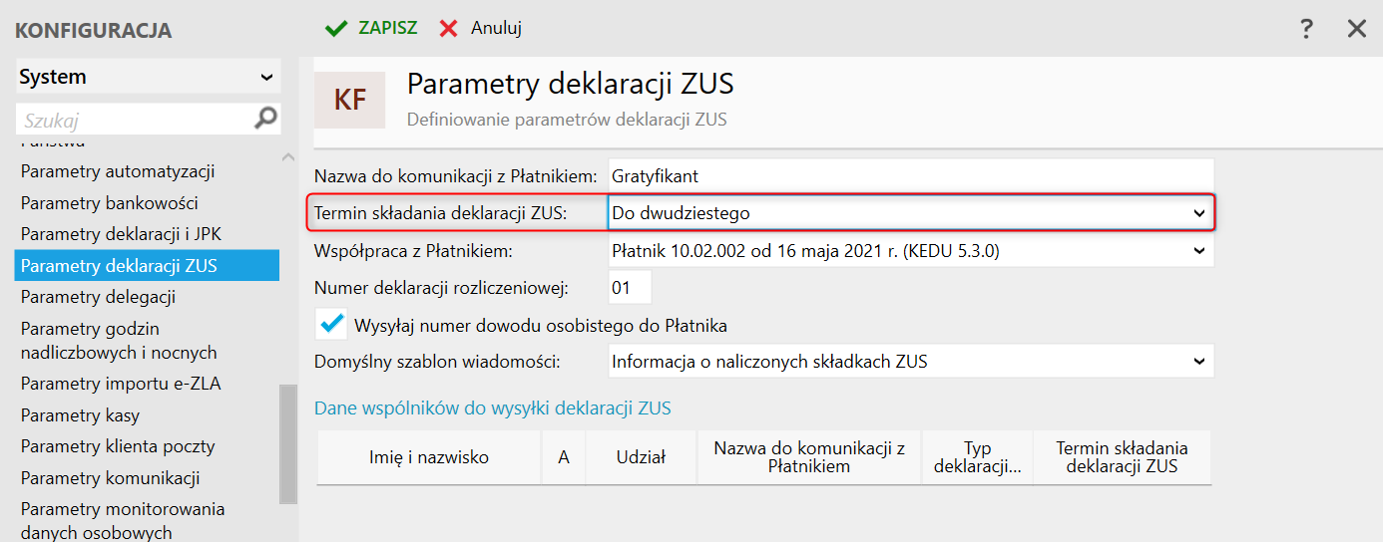Click the sidebar vertical scrollbar thumb

pos(288,443)
